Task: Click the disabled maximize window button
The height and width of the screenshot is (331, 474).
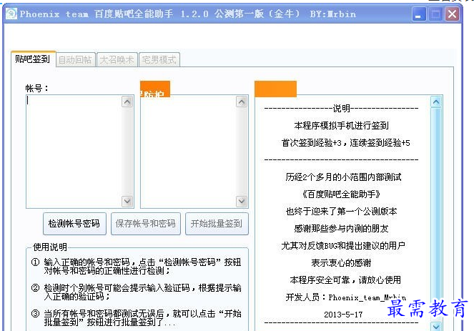Action: point(435,14)
